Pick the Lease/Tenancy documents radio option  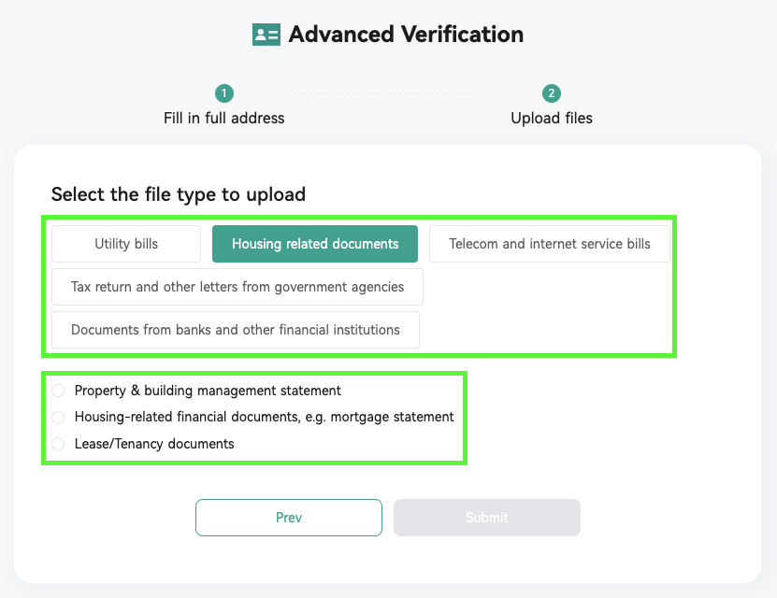point(58,444)
